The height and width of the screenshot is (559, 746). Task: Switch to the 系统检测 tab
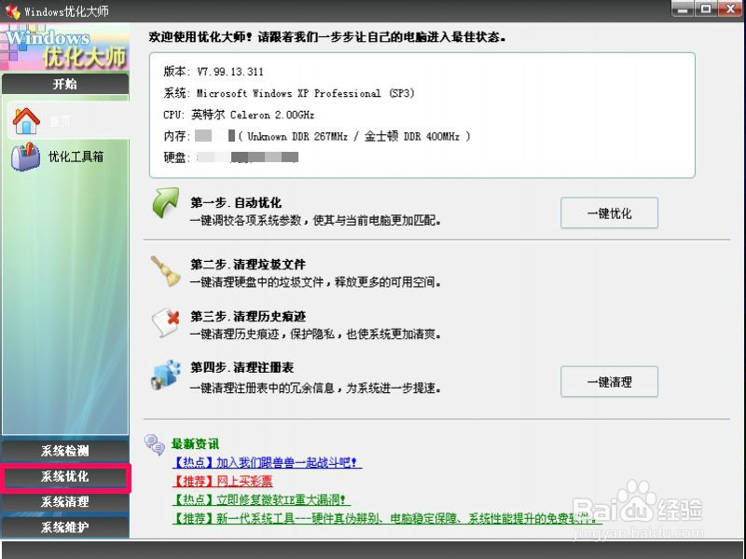[x=65, y=451]
